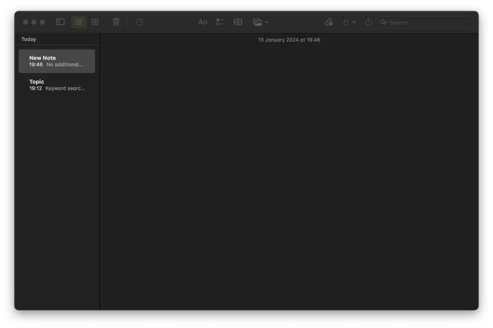Click the note date 13 January 2024
The image size is (493, 328).
click(x=289, y=40)
